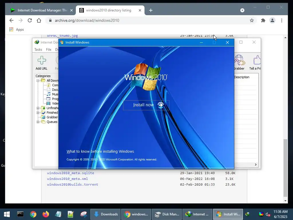The image size is (293, 220).
Task: Open File menu in Internet Download Manager
Action: 49,49
